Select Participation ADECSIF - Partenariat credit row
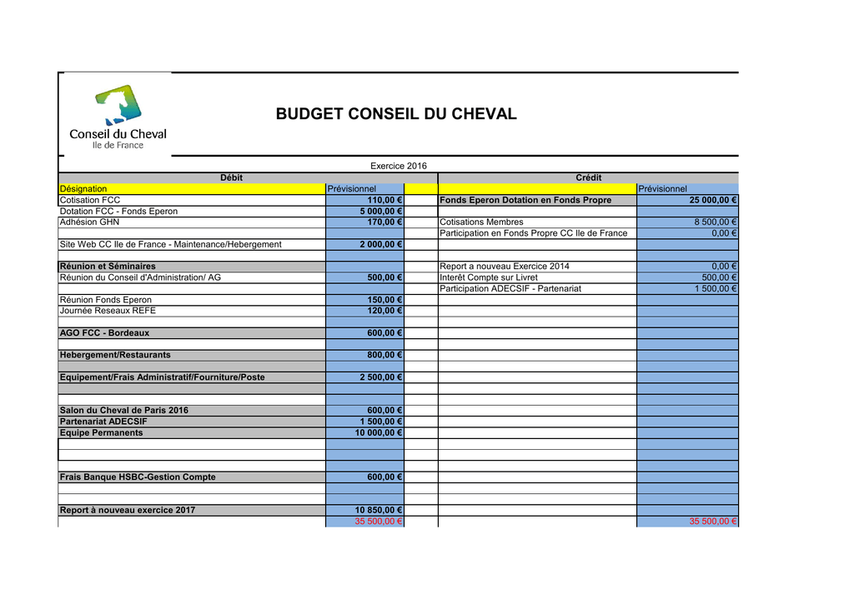The image size is (854, 604). tap(588, 289)
